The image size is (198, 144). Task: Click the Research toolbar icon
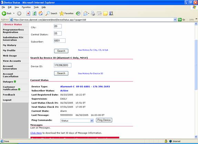coord(111,13)
